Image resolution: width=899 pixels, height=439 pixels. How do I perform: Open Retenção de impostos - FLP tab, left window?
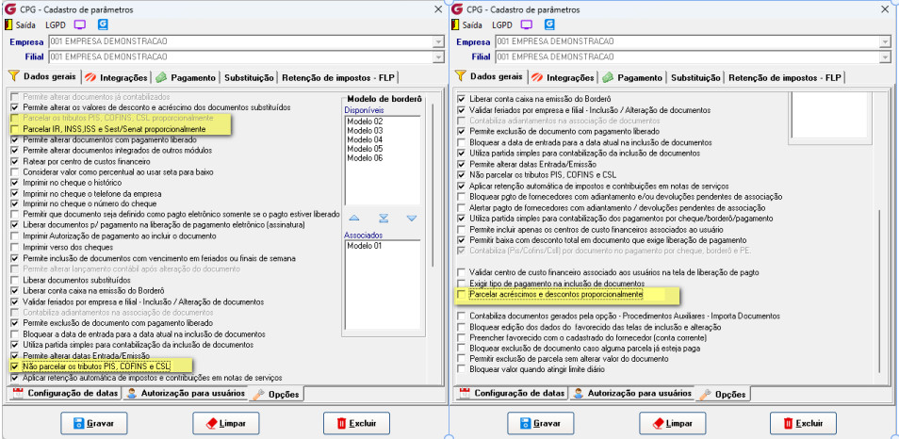337,77
